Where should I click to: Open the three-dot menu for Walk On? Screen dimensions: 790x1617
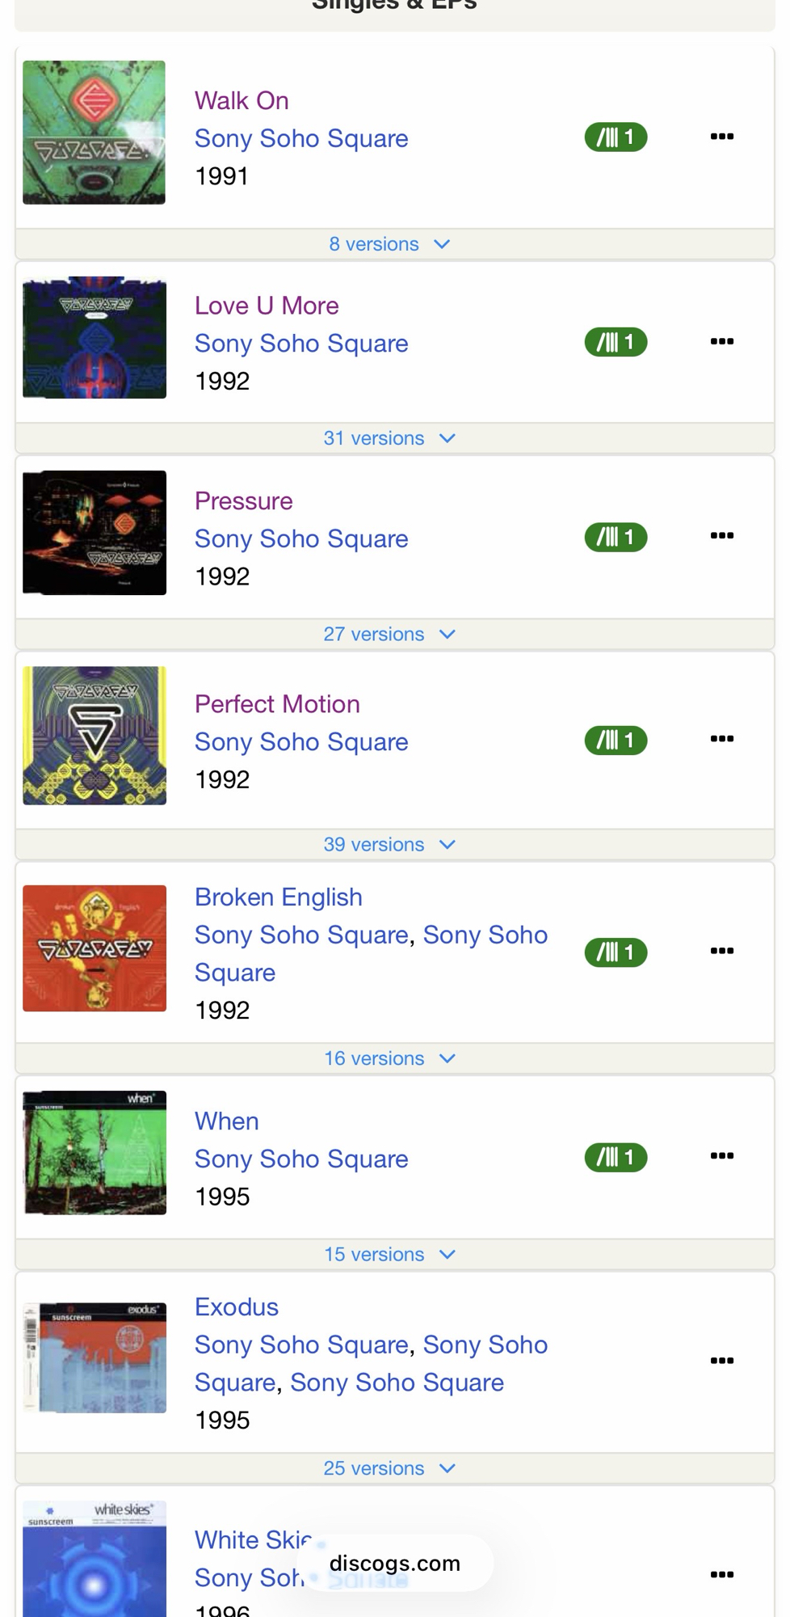coord(721,137)
